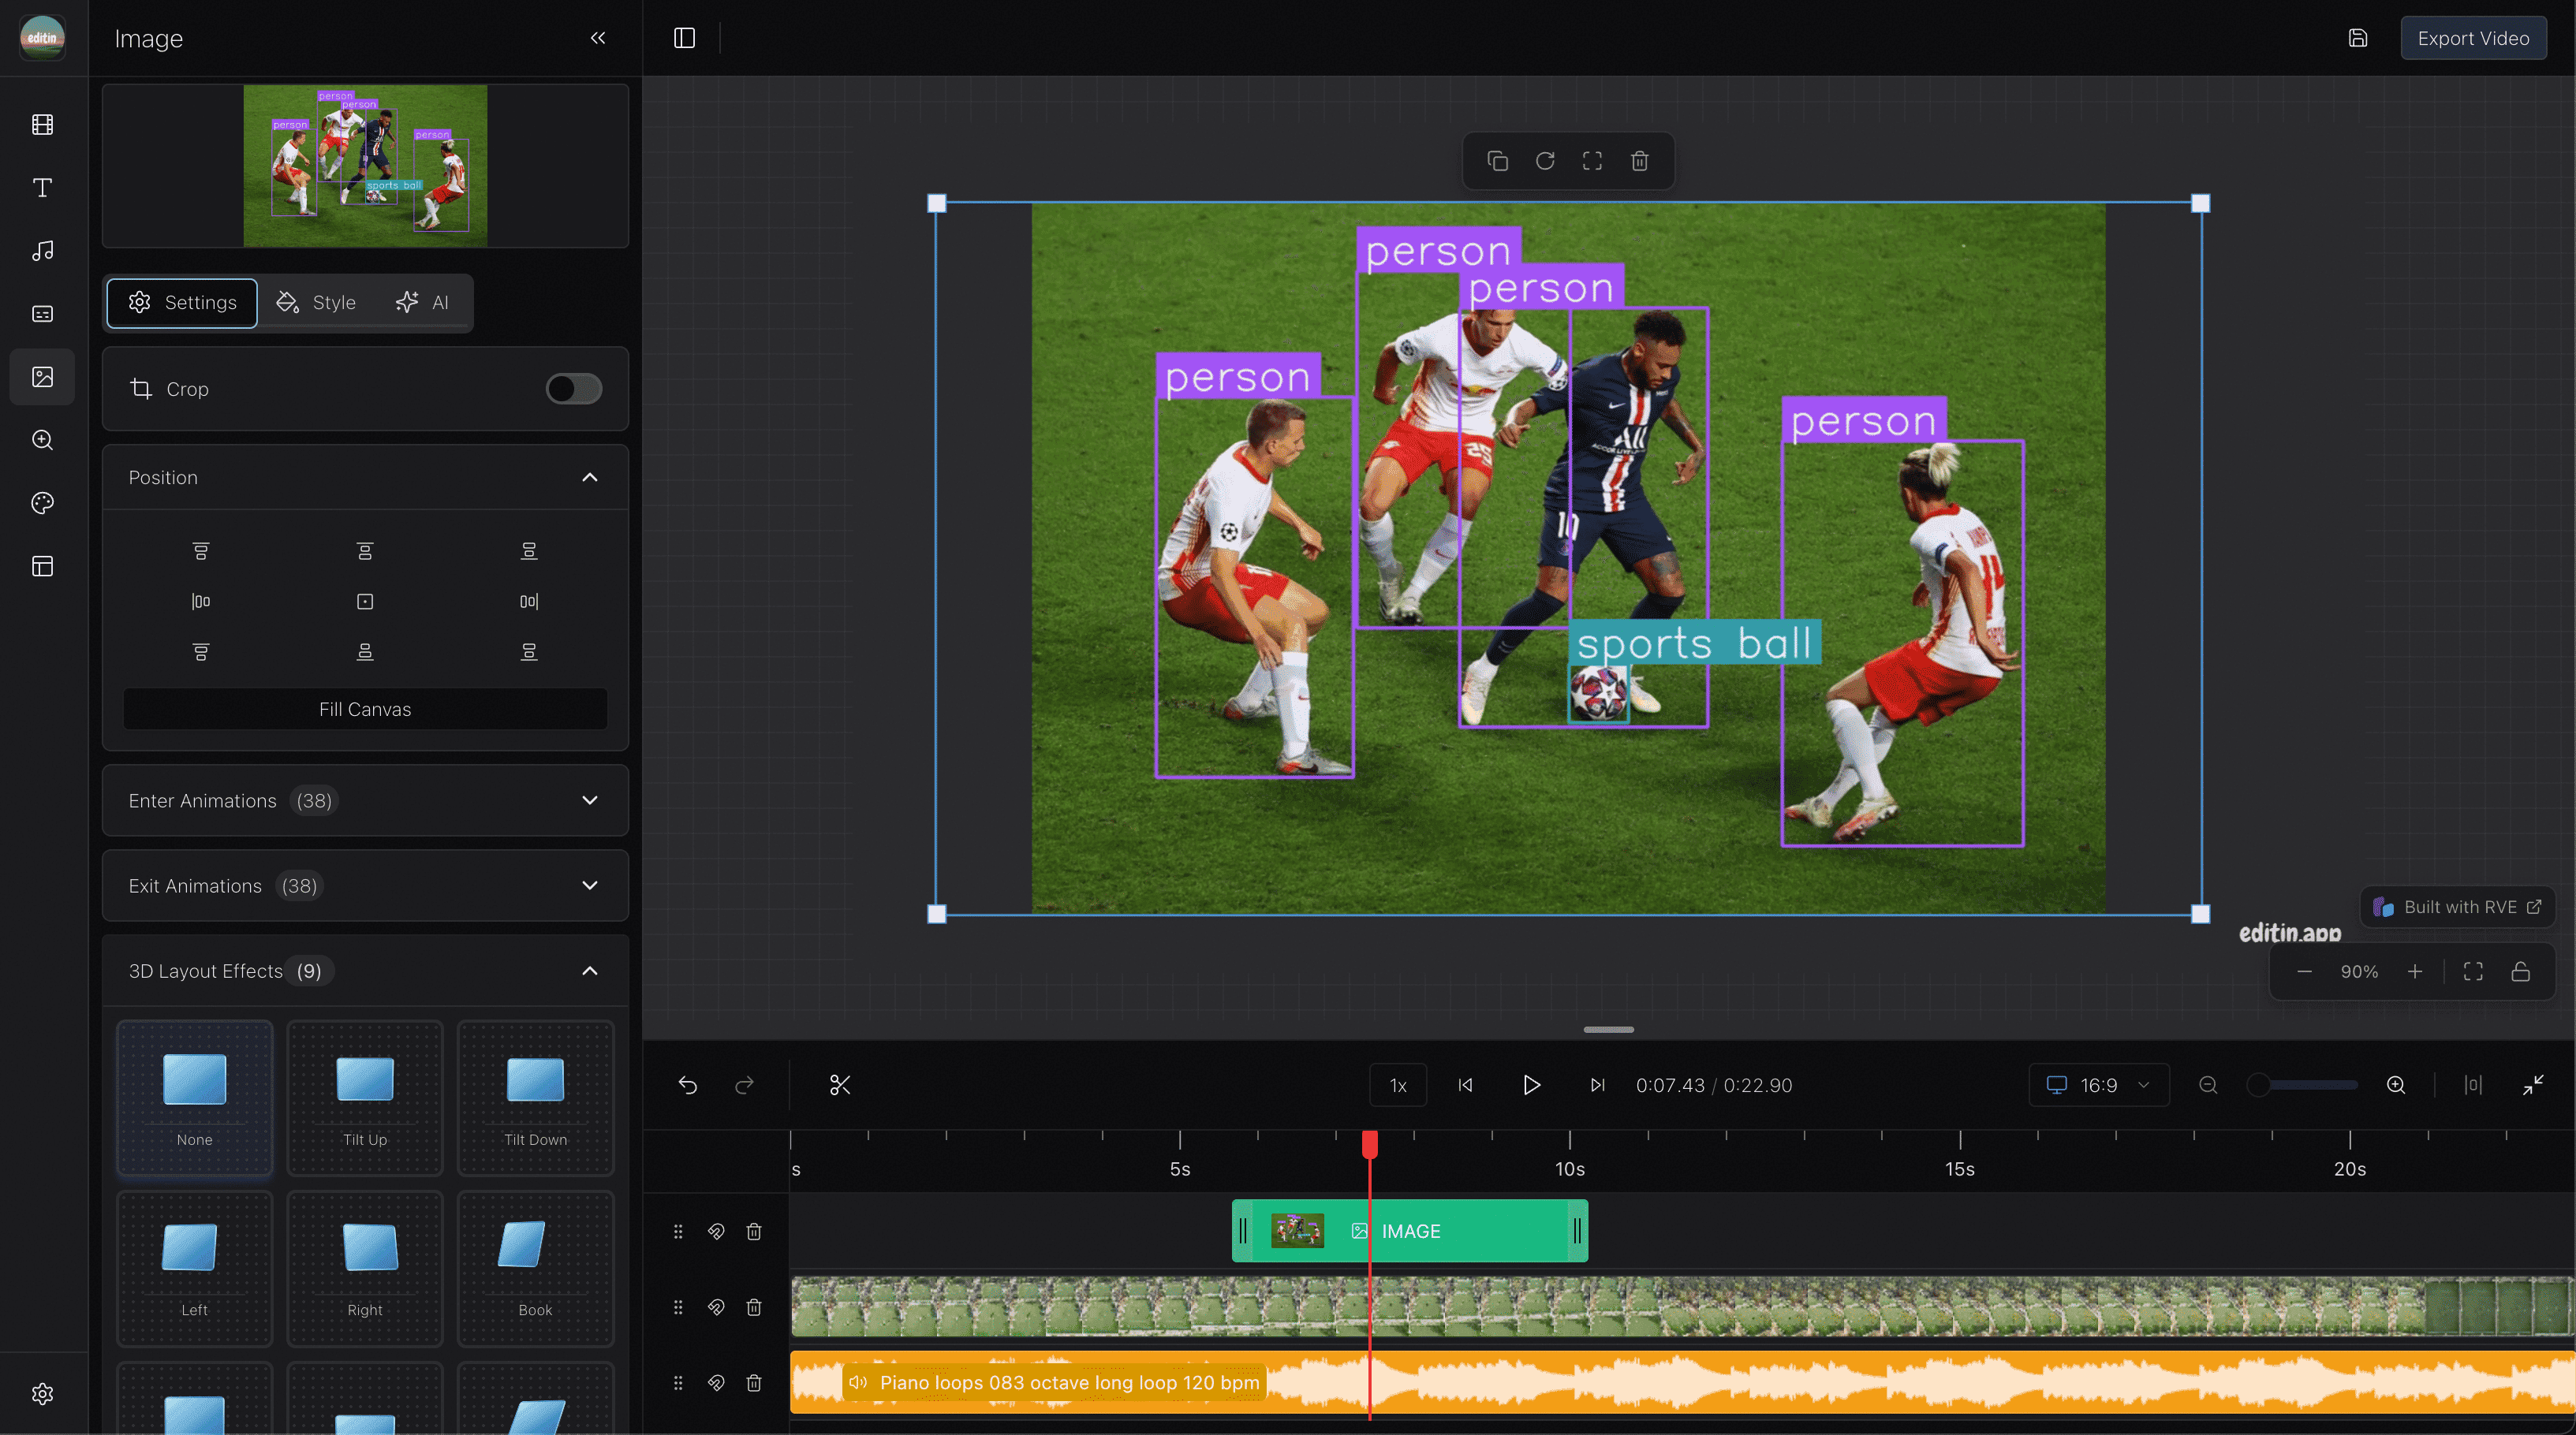Image resolution: width=2576 pixels, height=1435 pixels.
Task: Align image to the top-left position
Action: pos(201,551)
